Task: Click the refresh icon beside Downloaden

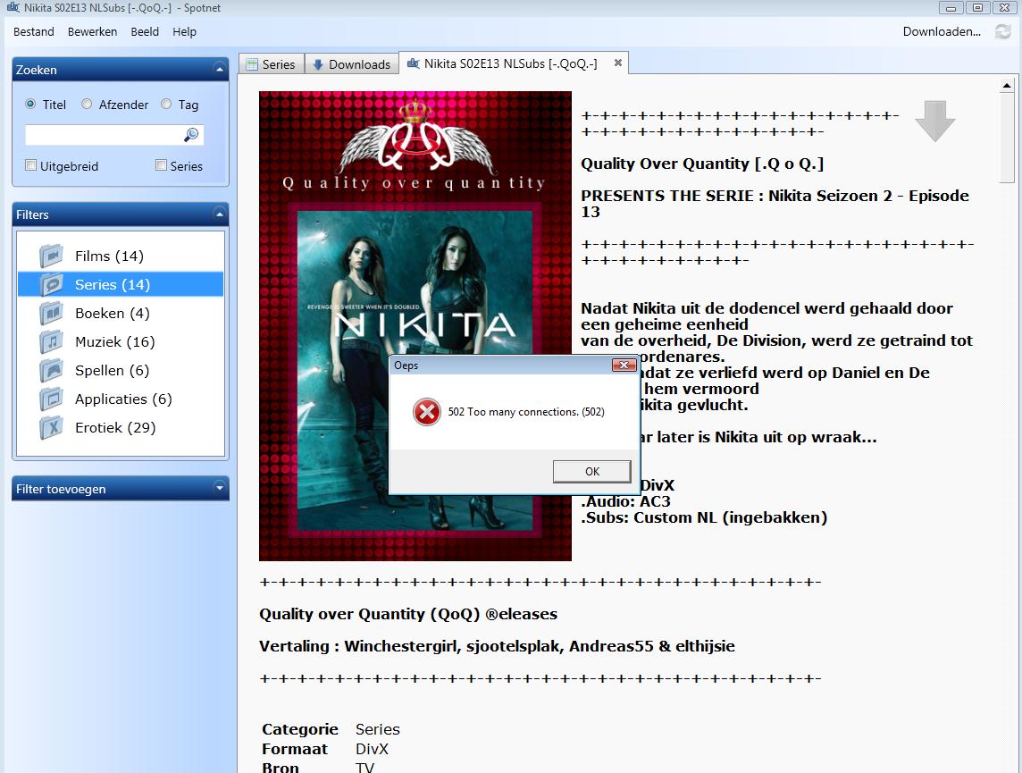Action: 1002,31
